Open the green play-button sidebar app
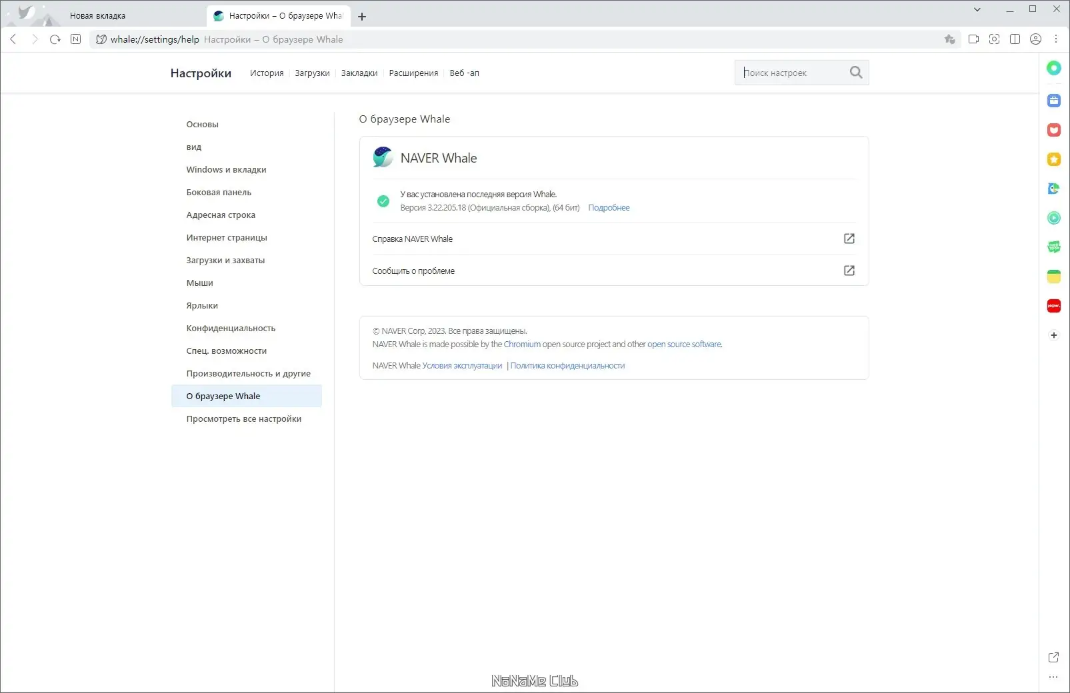 coord(1054,218)
